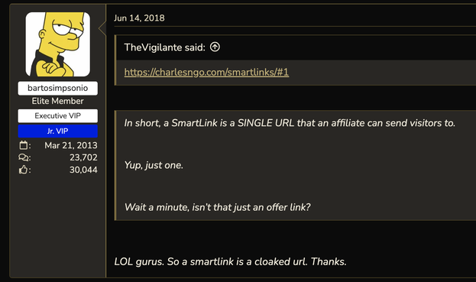Click the speech bubbles messages icon
Image resolution: width=476 pixels, height=282 pixels.
24,157
